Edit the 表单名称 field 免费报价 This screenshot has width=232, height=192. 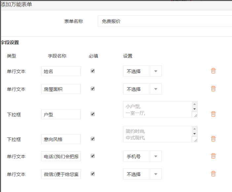pyautogui.click(x=165, y=21)
